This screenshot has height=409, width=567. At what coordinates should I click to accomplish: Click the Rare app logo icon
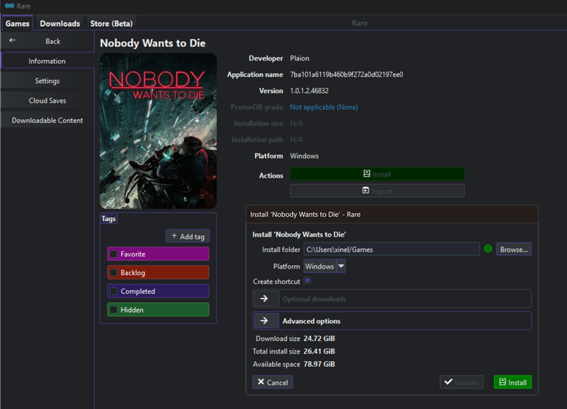tap(9, 6)
